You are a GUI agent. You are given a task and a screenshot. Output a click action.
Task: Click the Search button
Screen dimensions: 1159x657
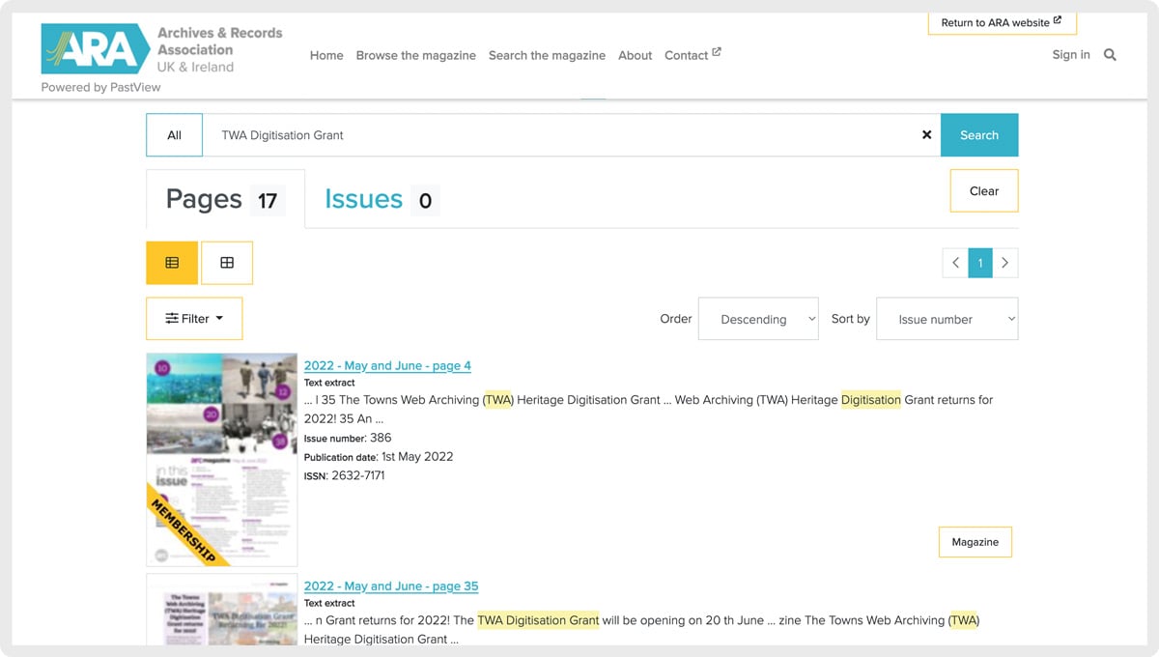coord(979,135)
